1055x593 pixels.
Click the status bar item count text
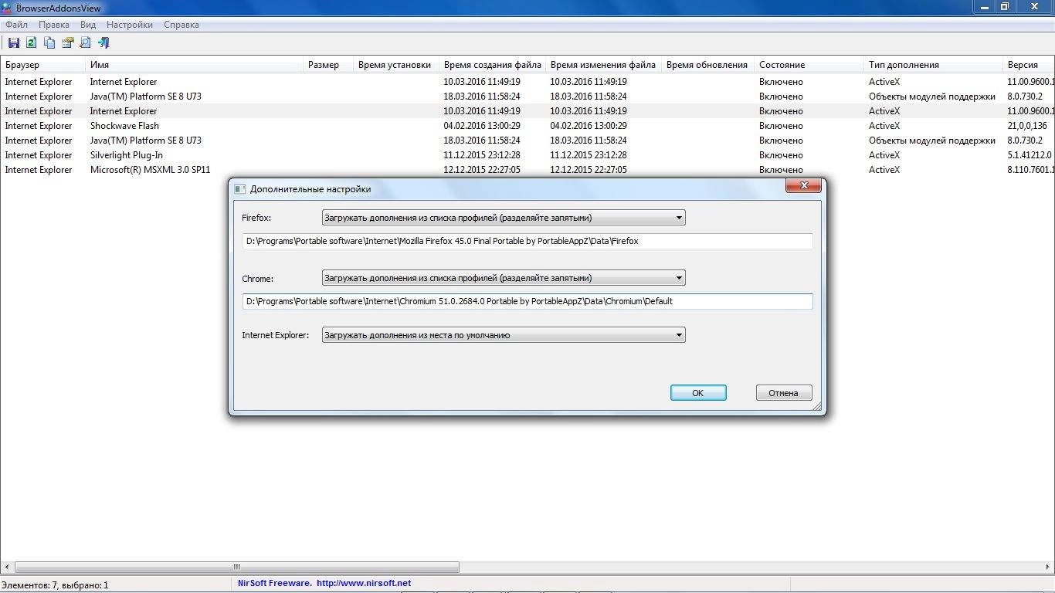[x=55, y=585]
